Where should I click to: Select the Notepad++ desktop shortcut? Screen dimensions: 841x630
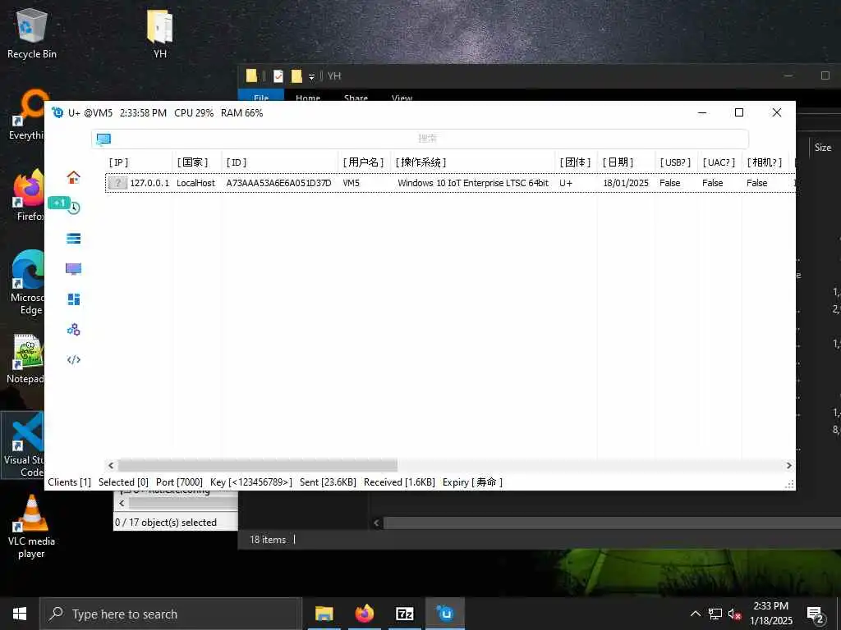point(25,359)
